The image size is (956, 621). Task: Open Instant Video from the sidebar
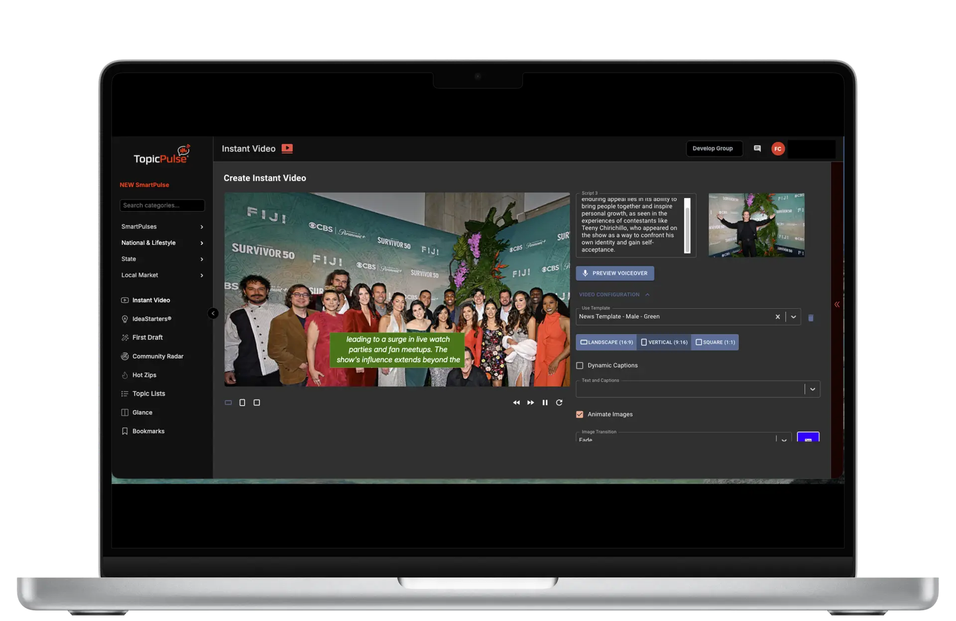click(151, 300)
